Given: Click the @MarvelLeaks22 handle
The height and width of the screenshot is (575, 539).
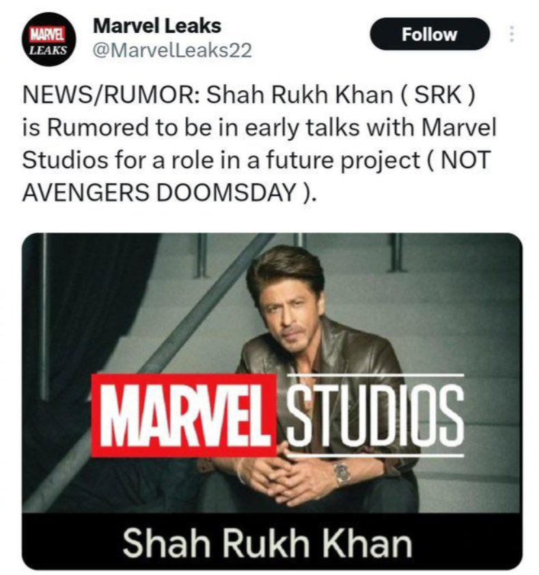Looking at the screenshot, I should point(172,50).
